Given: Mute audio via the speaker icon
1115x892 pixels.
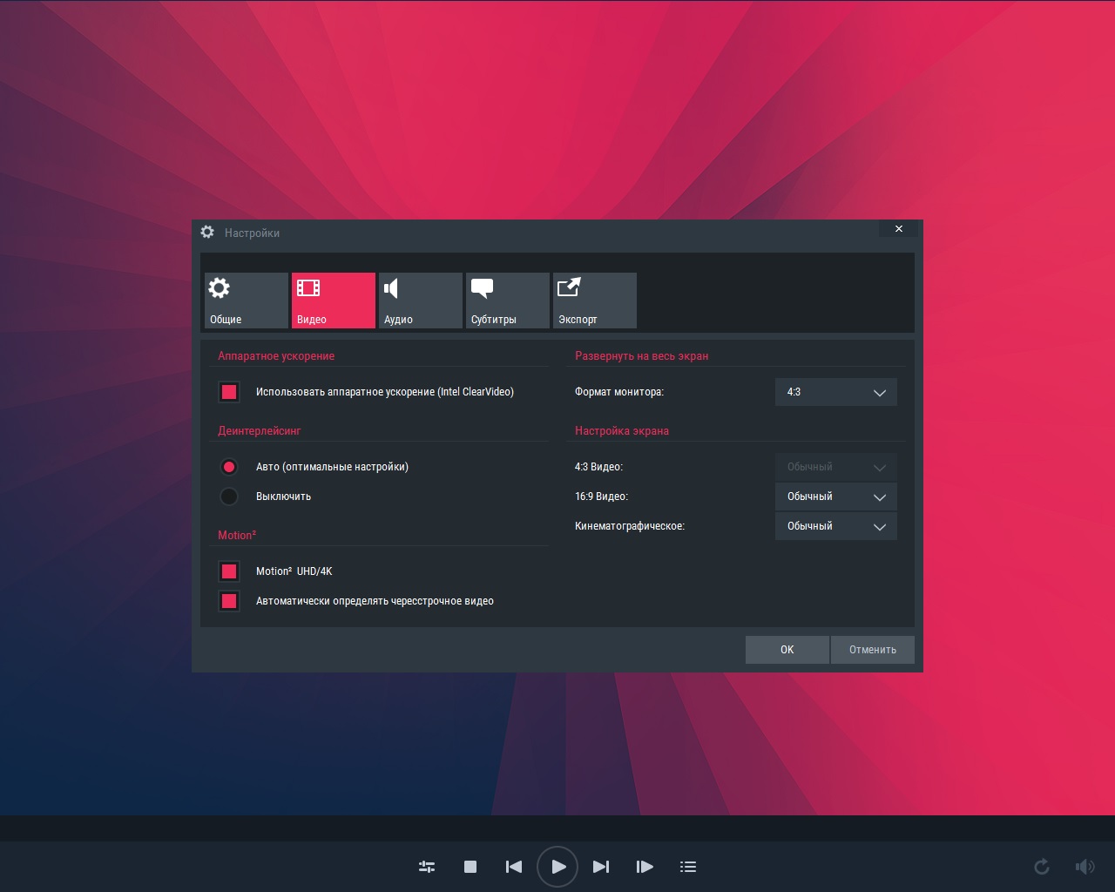Looking at the screenshot, I should point(1085,867).
